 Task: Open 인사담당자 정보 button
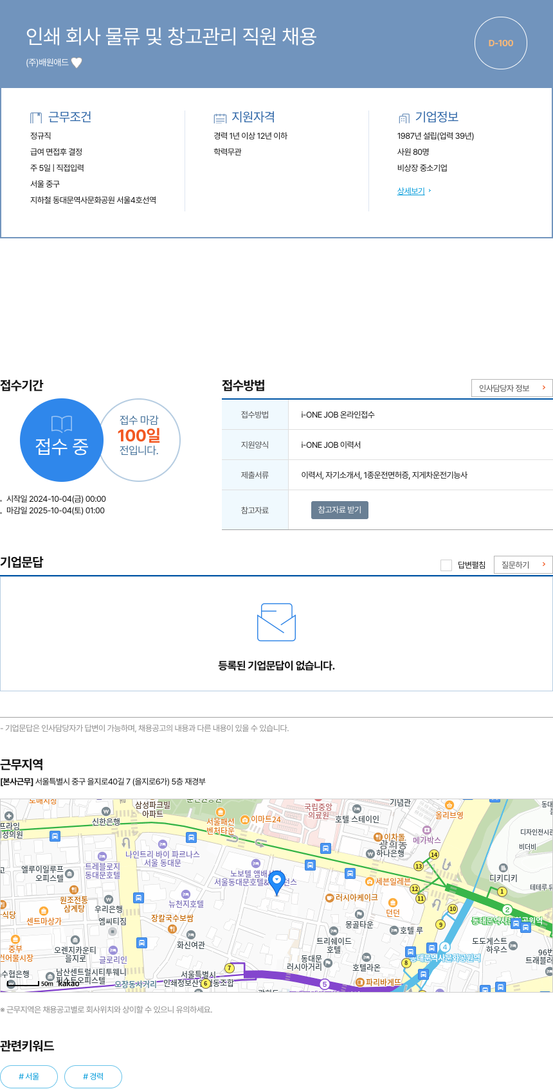[x=512, y=388]
